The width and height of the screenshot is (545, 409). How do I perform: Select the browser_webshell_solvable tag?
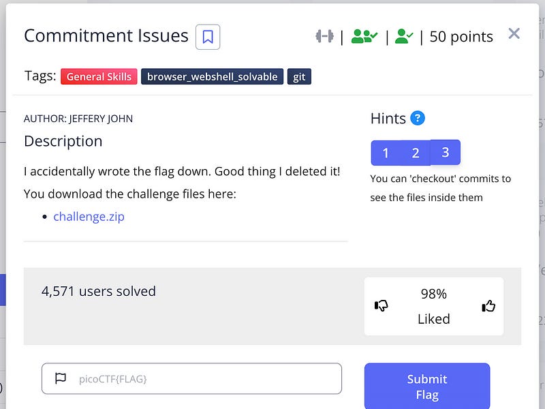(x=213, y=76)
